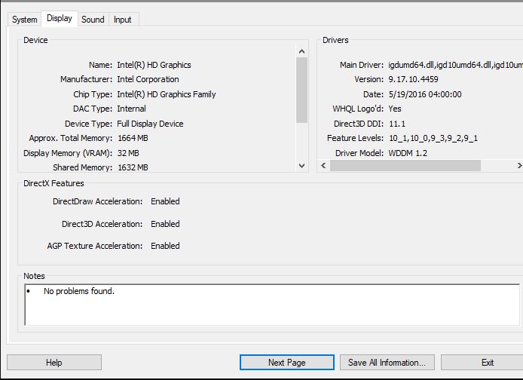Image resolution: width=523 pixels, height=380 pixels.
Task: Go to the Input tab
Action: pyautogui.click(x=123, y=20)
